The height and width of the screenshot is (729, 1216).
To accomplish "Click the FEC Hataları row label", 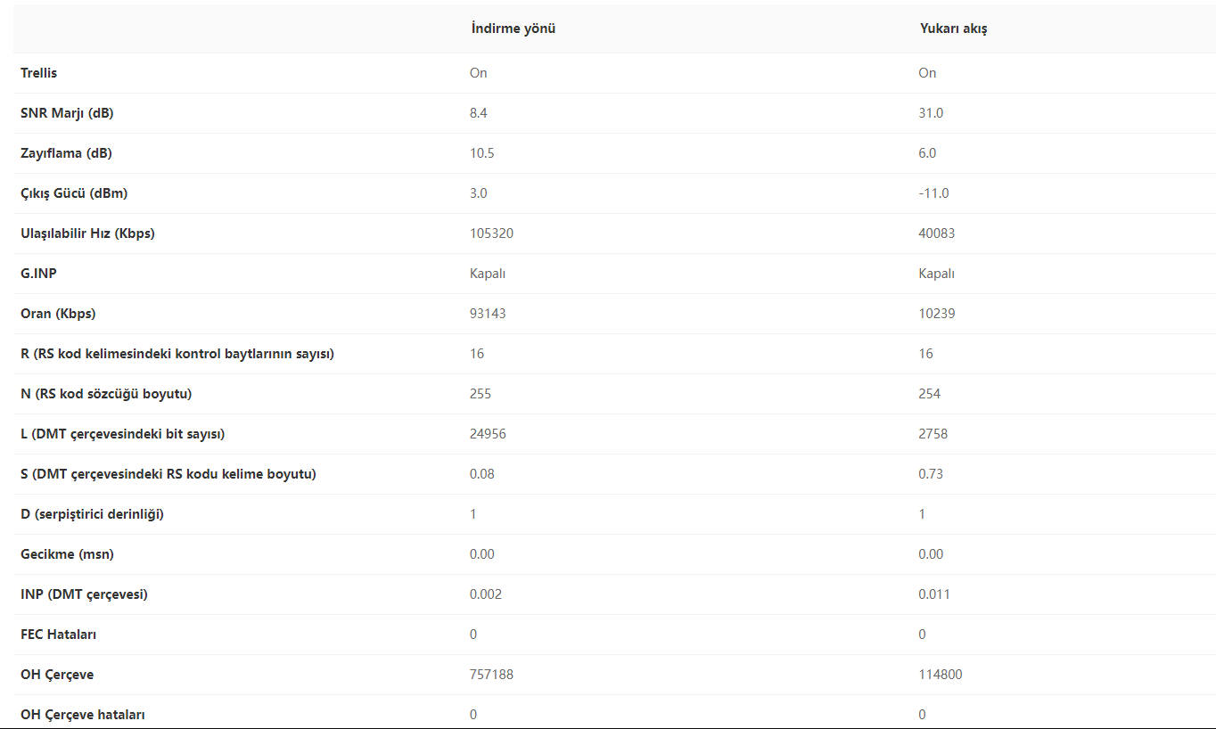I will click(59, 635).
